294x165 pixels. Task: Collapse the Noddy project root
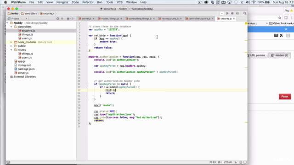(x=7, y=23)
